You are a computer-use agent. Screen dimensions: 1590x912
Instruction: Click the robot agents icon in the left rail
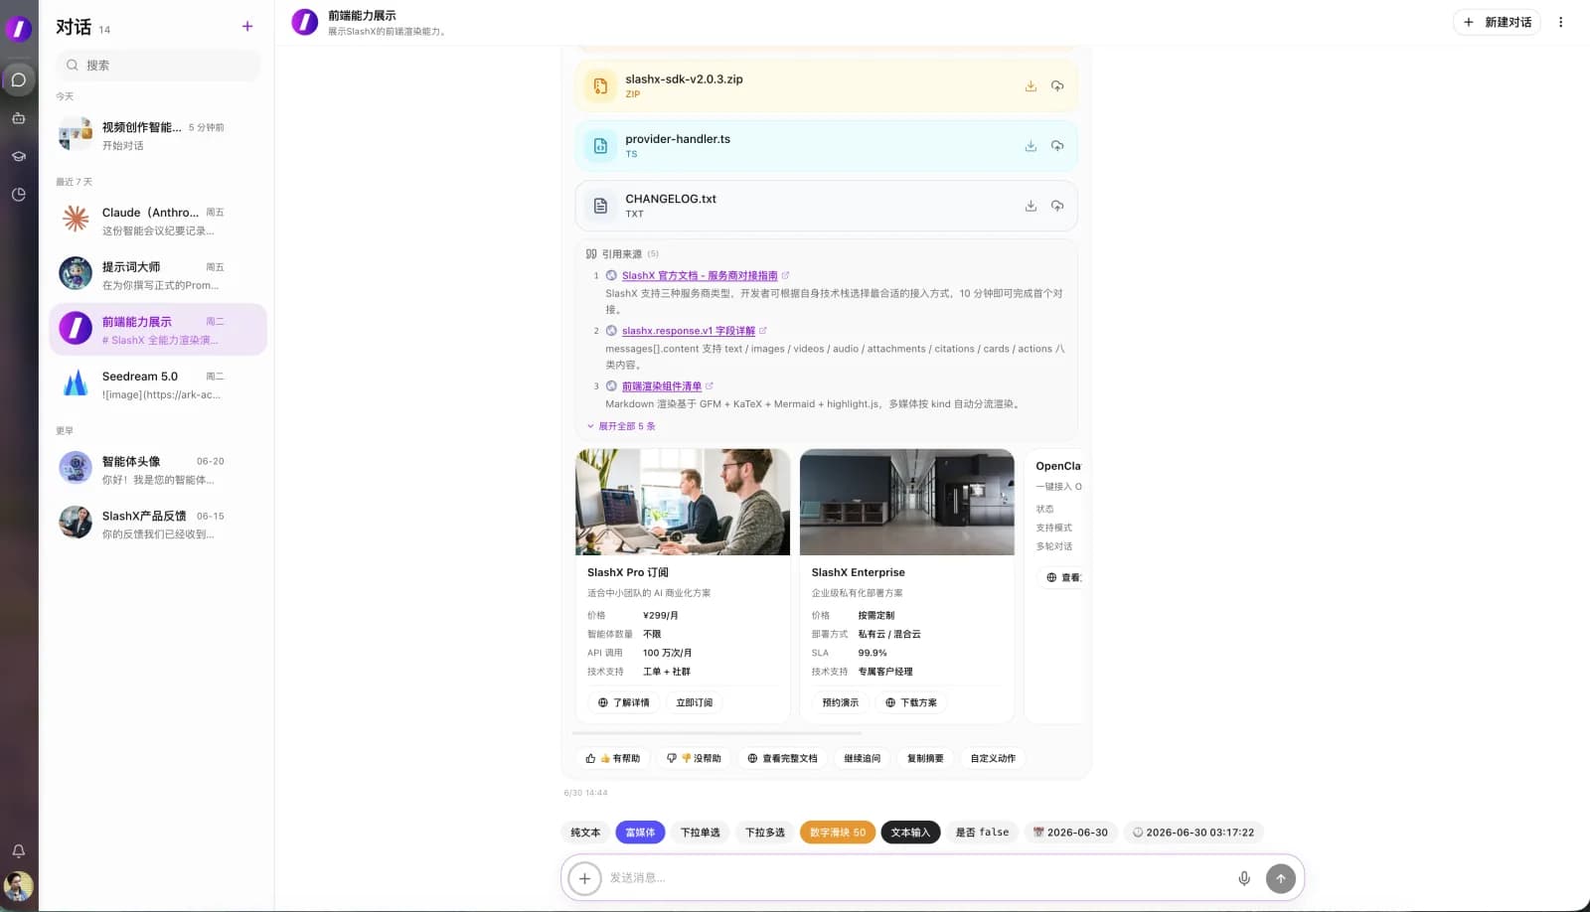coord(19,118)
